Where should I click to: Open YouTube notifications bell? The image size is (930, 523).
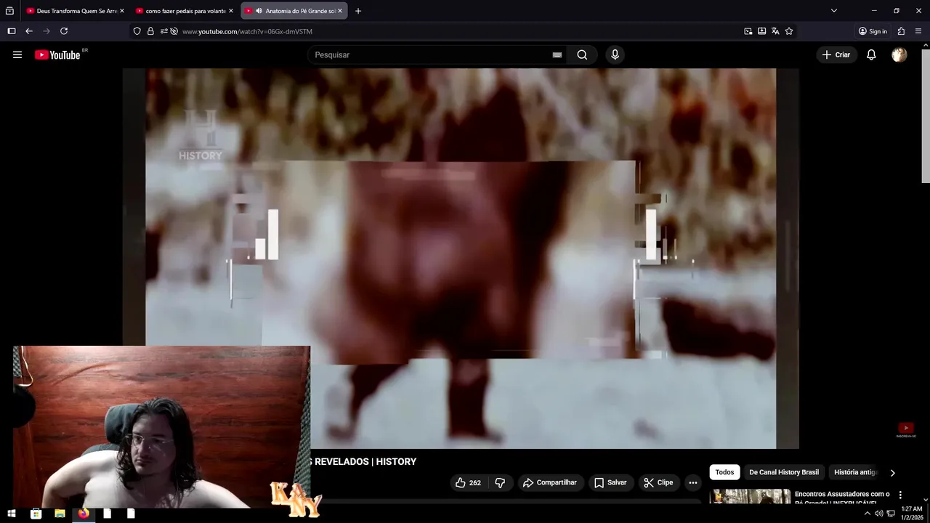point(871,54)
